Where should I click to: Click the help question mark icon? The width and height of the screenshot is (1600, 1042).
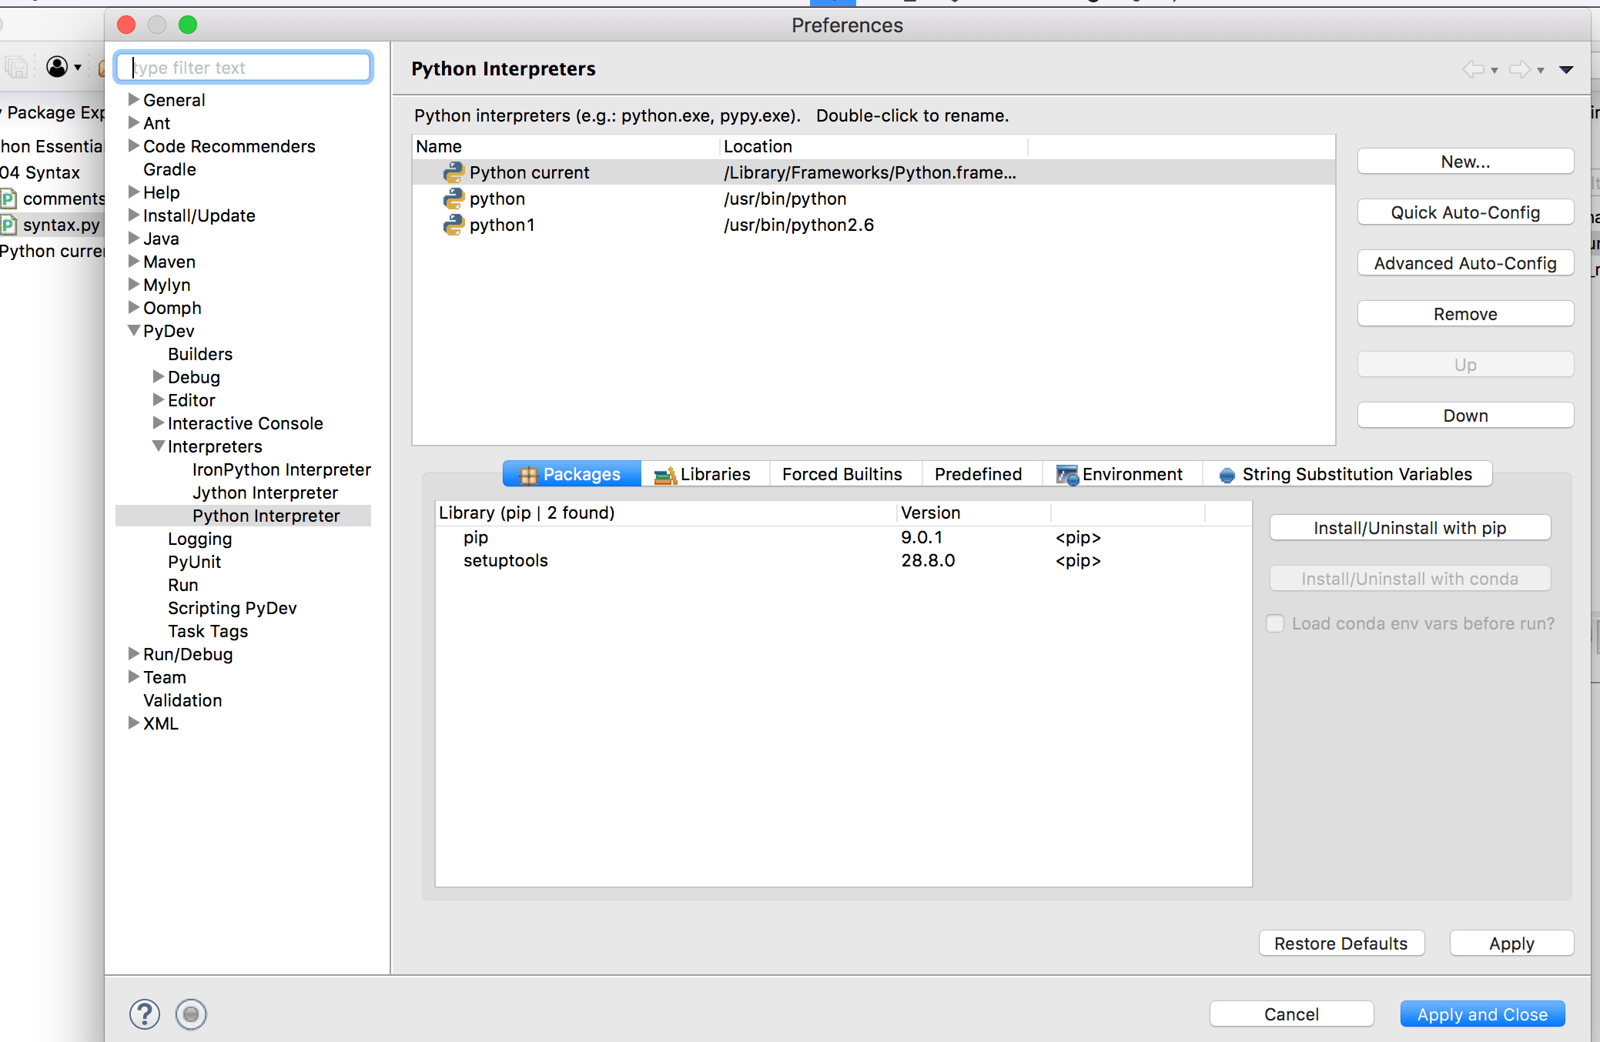click(x=144, y=1014)
